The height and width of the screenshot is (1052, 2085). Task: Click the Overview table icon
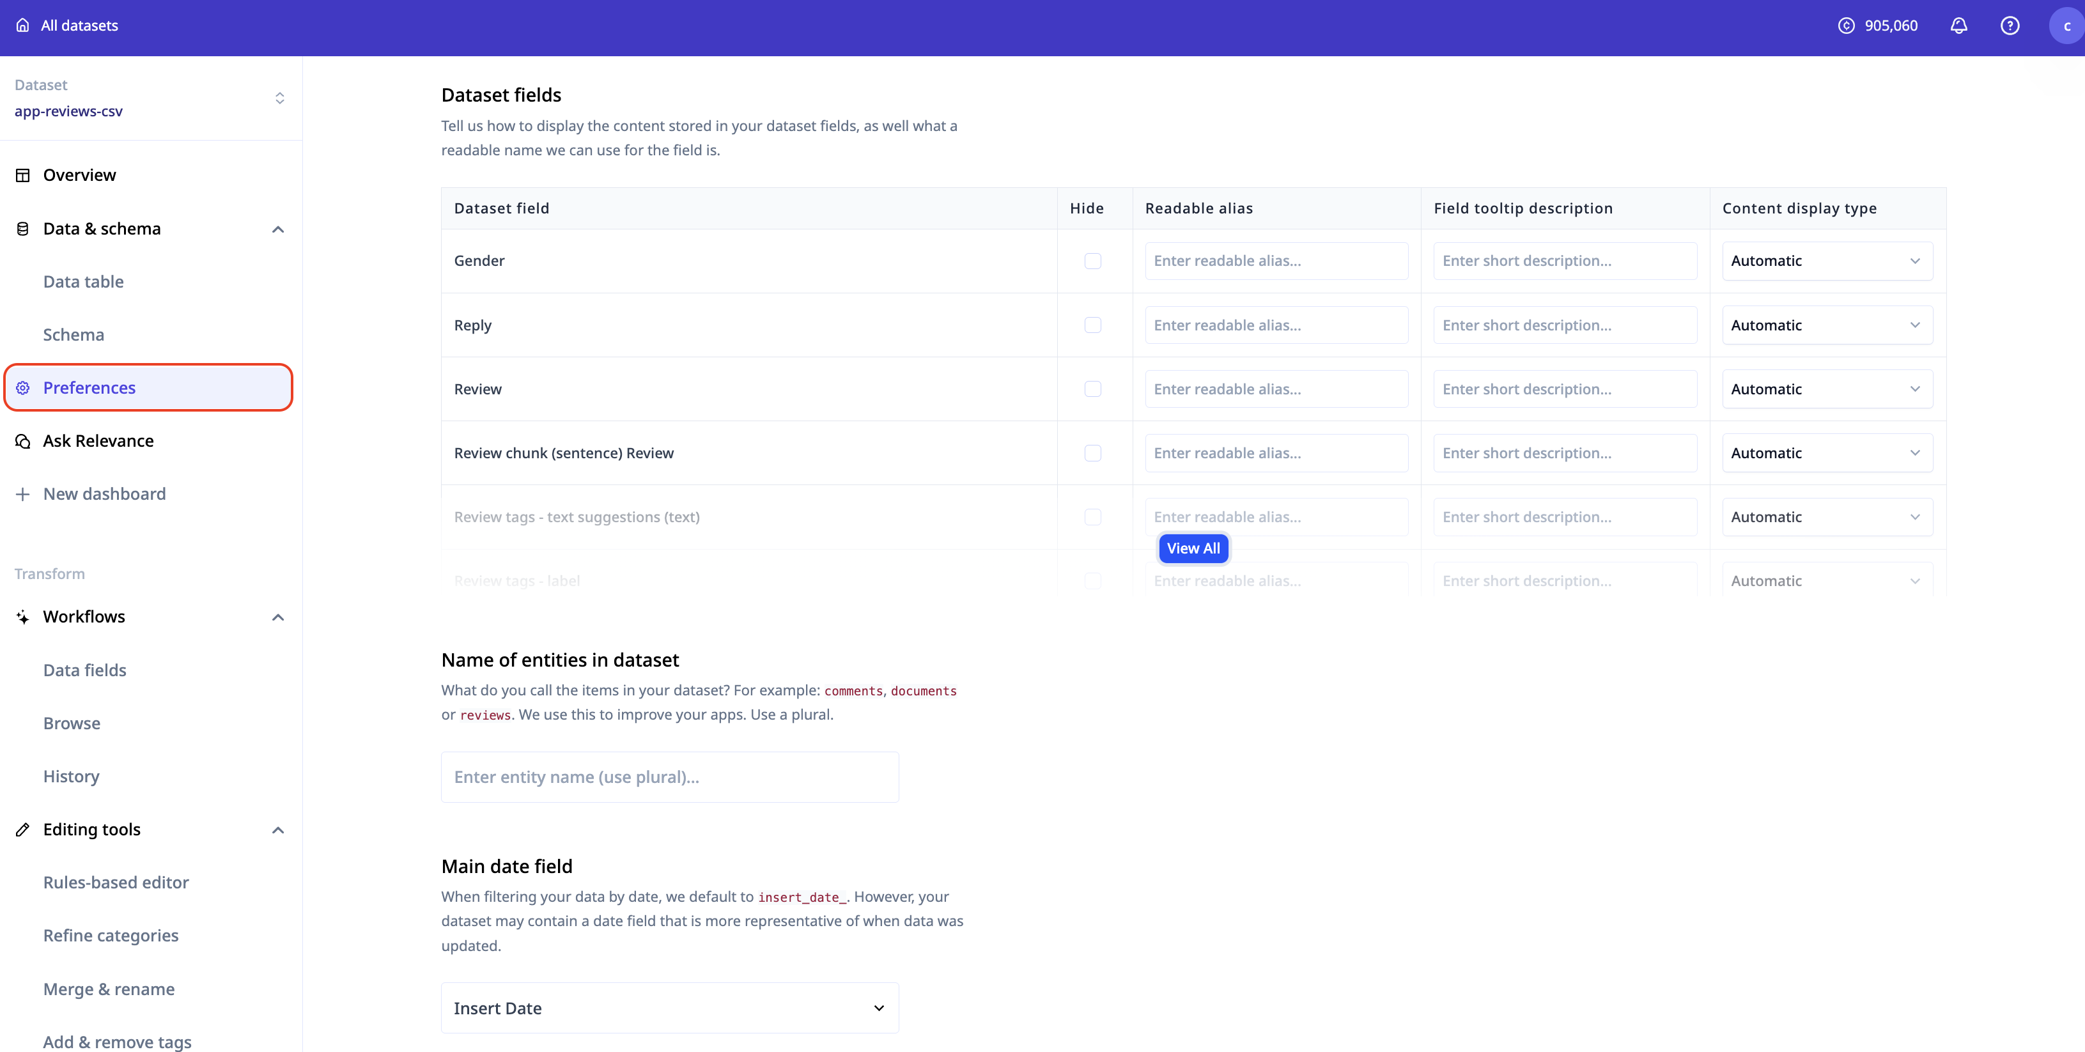pos(22,176)
